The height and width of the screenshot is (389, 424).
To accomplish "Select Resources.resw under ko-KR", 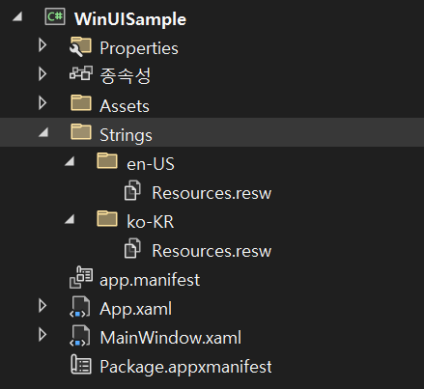I will [x=212, y=251].
